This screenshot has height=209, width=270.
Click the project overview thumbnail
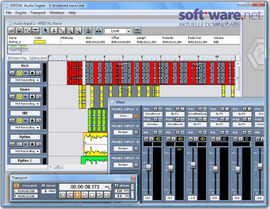tap(18, 49)
